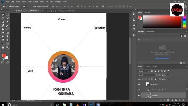Open the Layers panel options menu
The height and width of the screenshot is (106, 188).
[186, 67]
